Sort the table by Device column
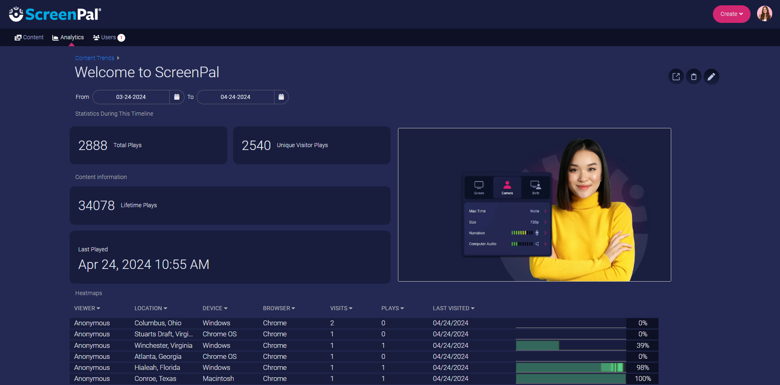 (x=215, y=308)
